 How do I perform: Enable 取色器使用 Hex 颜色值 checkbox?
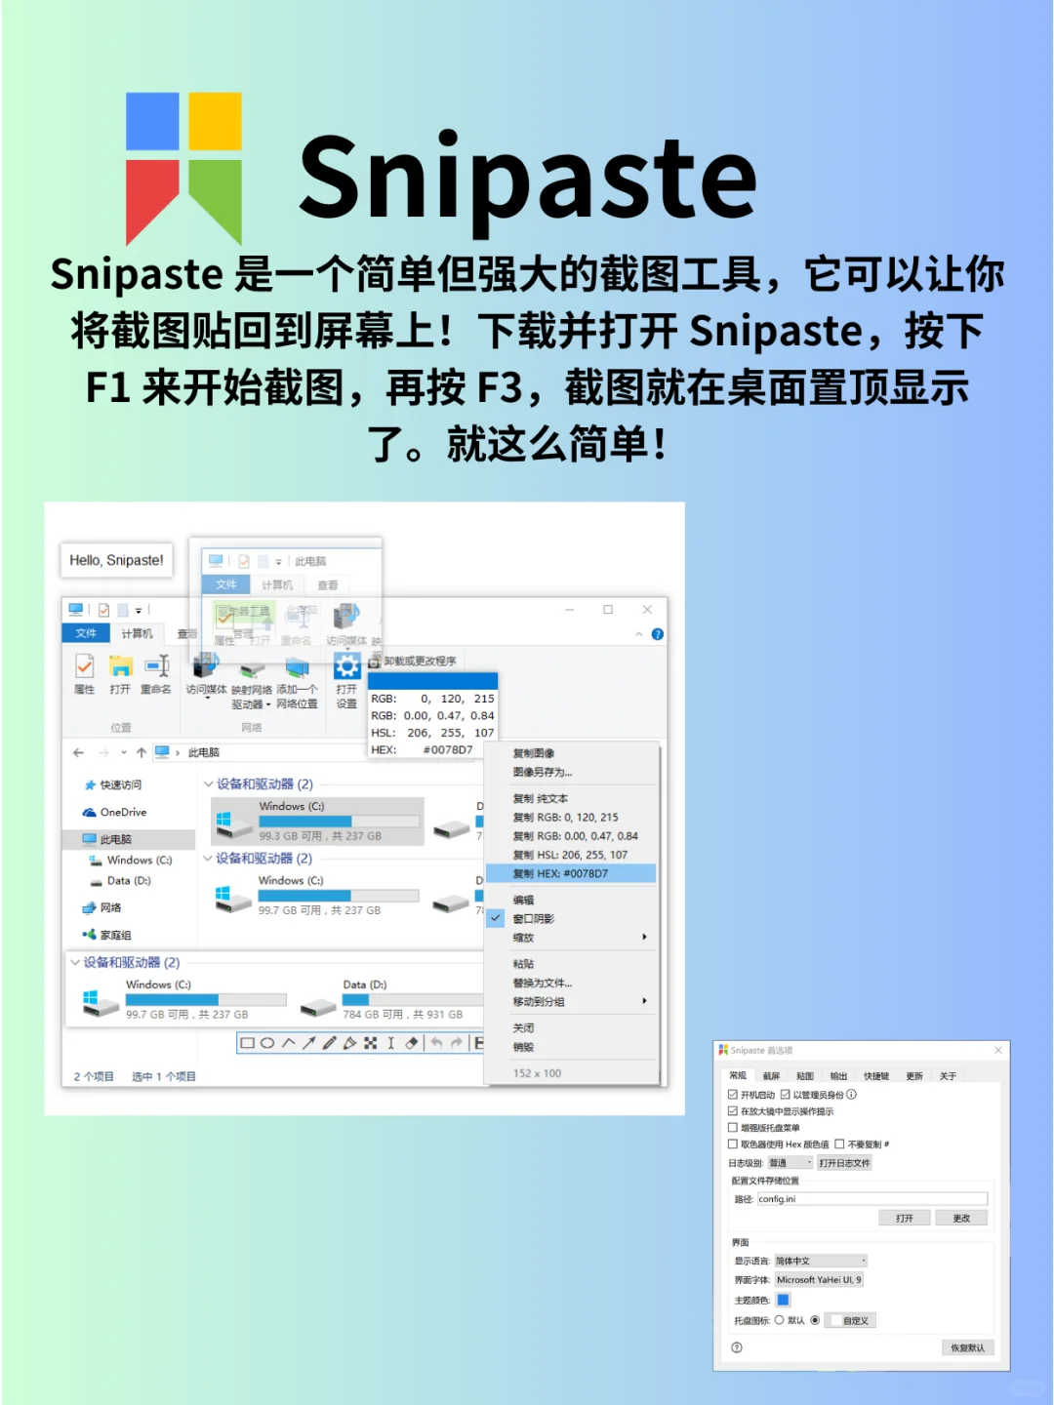click(x=733, y=1144)
